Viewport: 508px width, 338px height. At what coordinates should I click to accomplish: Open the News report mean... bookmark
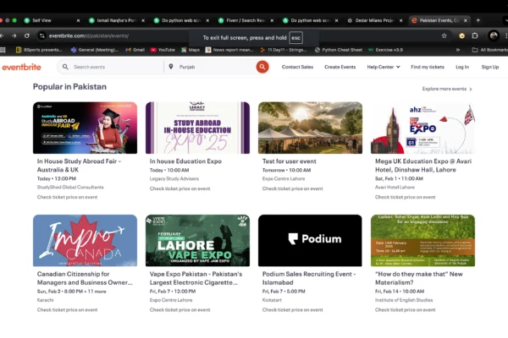tap(229, 50)
